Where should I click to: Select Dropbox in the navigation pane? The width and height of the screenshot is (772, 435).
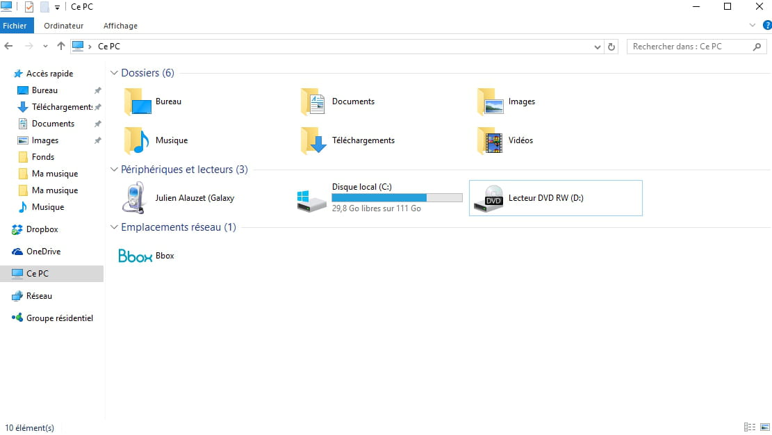click(42, 229)
